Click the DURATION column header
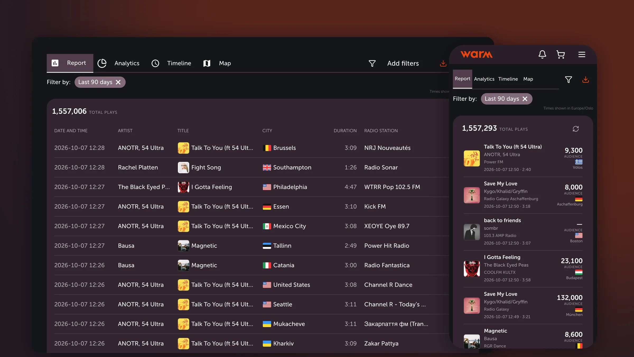Viewport: 634px width, 357px height. point(345,131)
